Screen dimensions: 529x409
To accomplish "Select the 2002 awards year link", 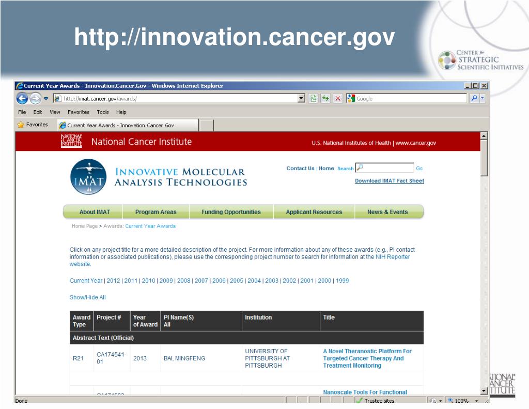I will (x=289, y=281).
